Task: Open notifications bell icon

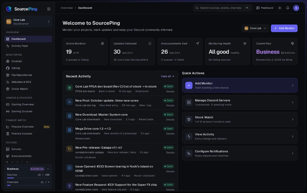Action: (288, 8)
